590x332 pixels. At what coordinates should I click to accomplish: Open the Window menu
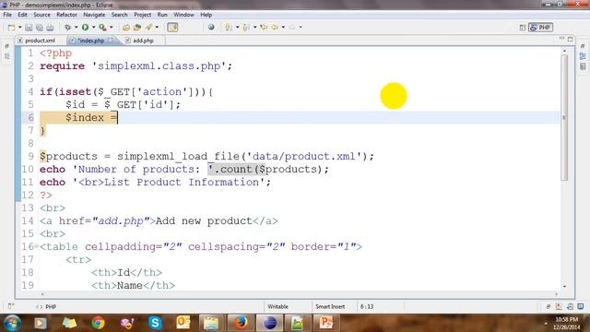tap(183, 15)
